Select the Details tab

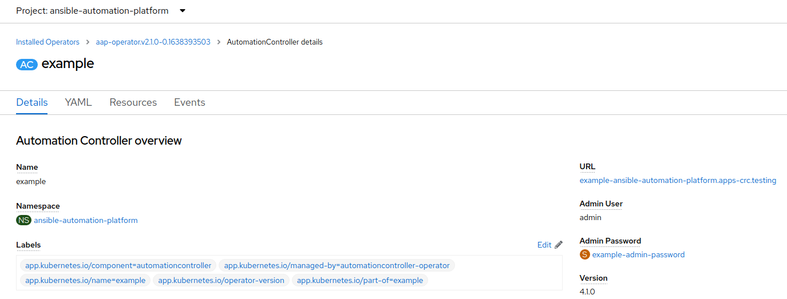click(32, 102)
